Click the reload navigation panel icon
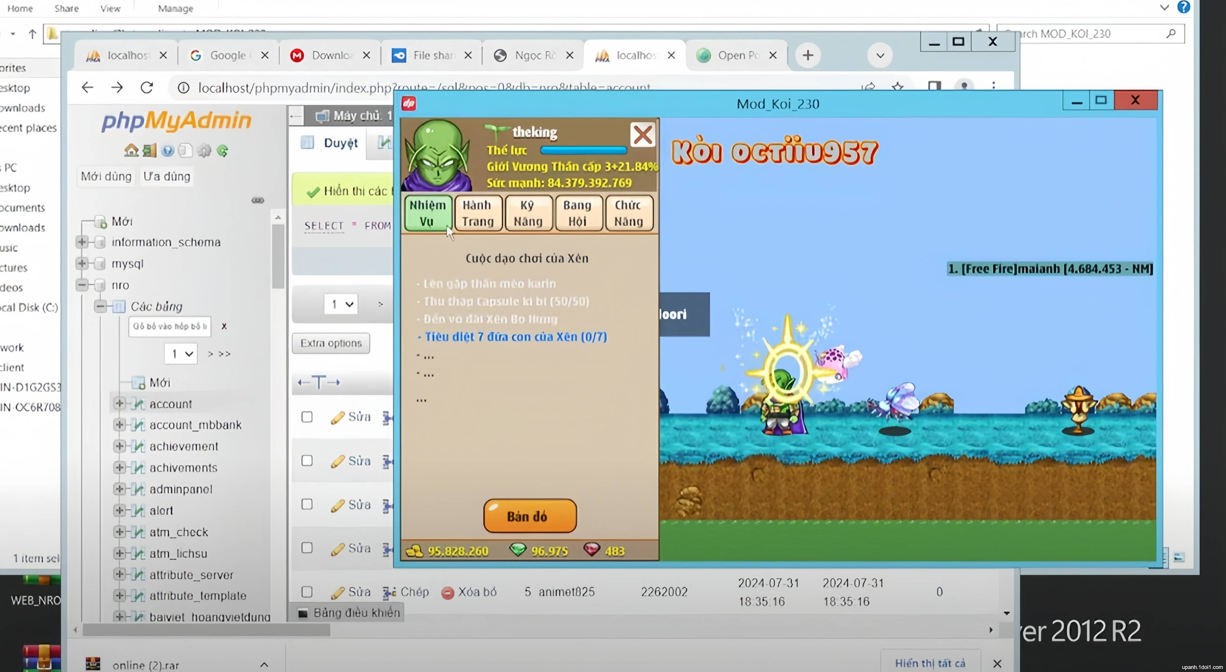The width and height of the screenshot is (1226, 672). [x=222, y=151]
